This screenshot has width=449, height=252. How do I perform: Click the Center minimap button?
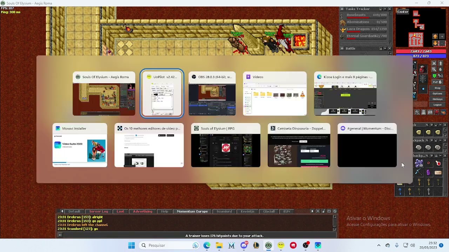coord(403,12)
